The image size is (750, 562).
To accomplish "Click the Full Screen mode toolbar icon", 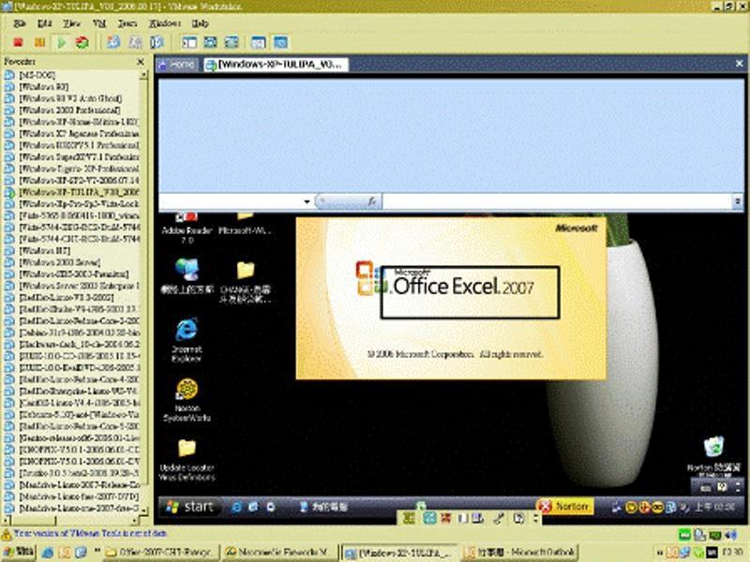I will (x=232, y=42).
